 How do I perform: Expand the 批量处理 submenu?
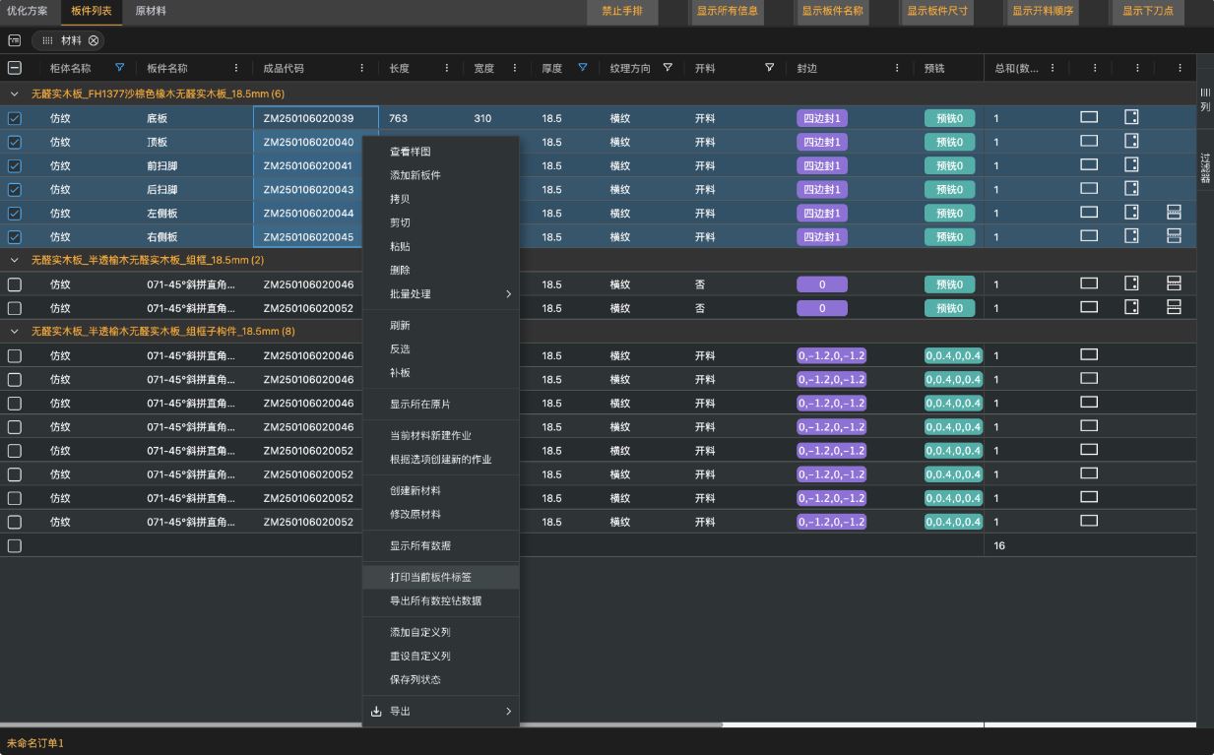pos(440,294)
